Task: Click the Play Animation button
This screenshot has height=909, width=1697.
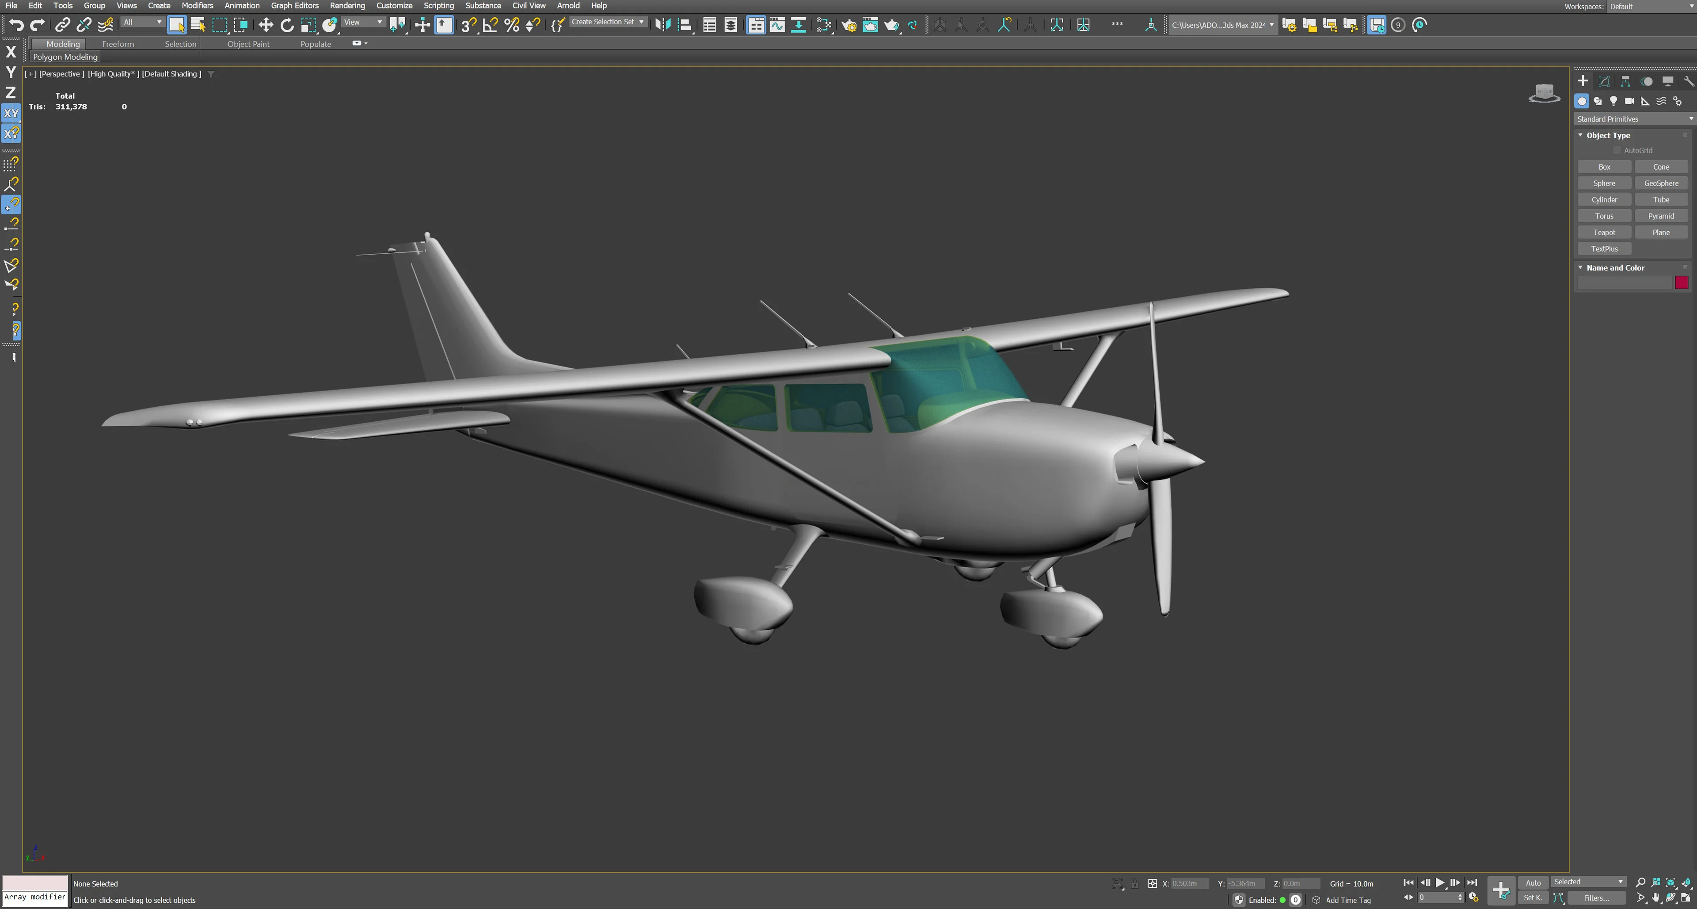Action: (1440, 882)
